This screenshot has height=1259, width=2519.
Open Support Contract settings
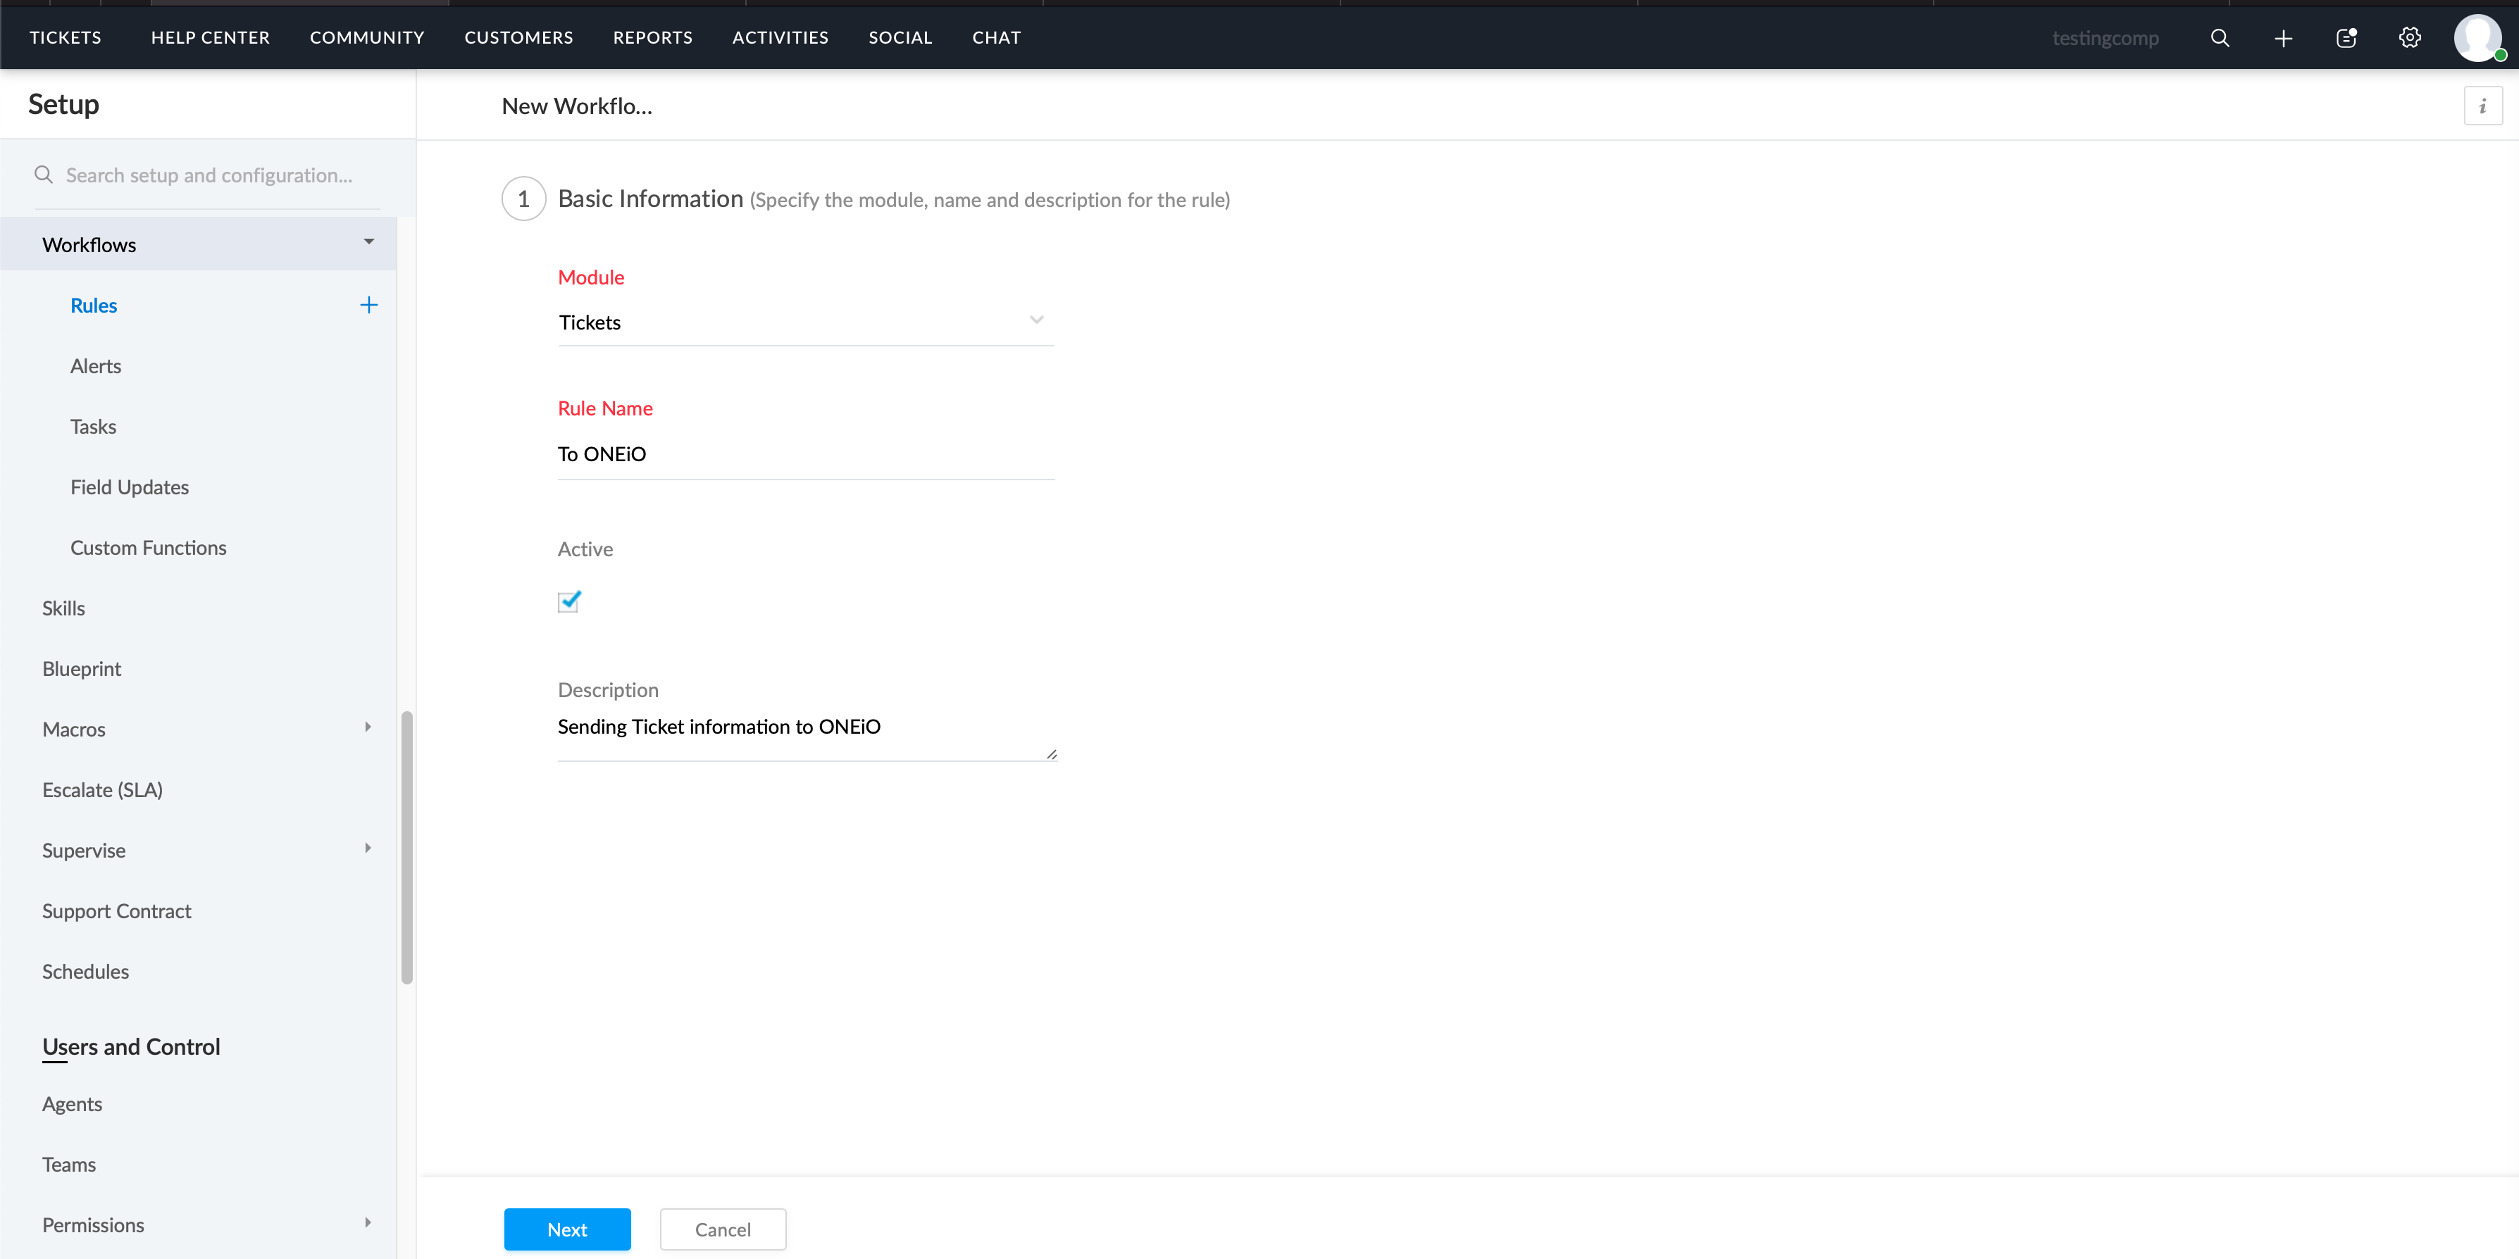[116, 911]
